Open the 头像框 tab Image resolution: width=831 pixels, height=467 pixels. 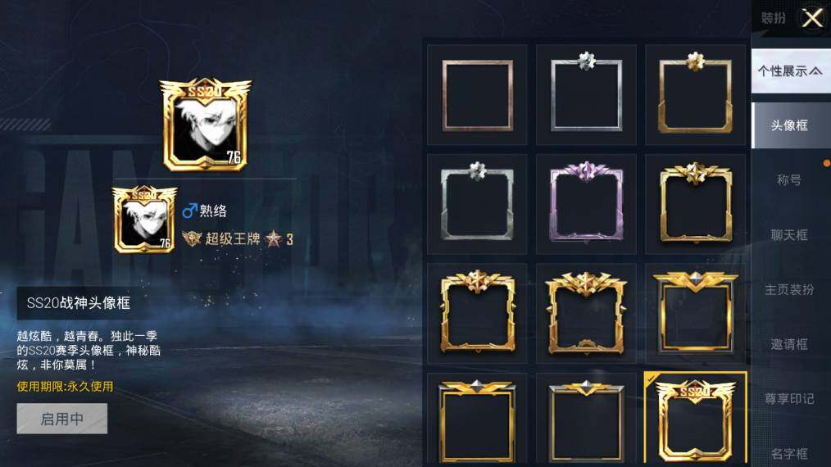(x=791, y=125)
